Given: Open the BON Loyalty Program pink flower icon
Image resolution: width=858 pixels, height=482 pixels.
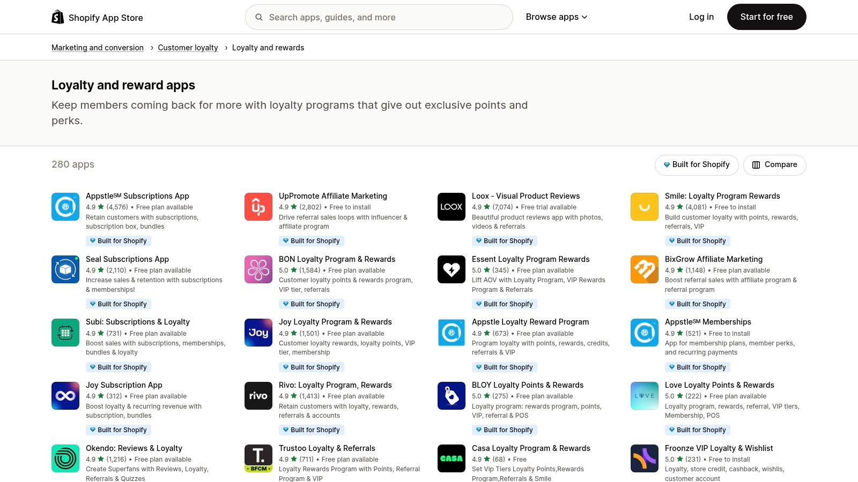Looking at the screenshot, I should pyautogui.click(x=258, y=269).
